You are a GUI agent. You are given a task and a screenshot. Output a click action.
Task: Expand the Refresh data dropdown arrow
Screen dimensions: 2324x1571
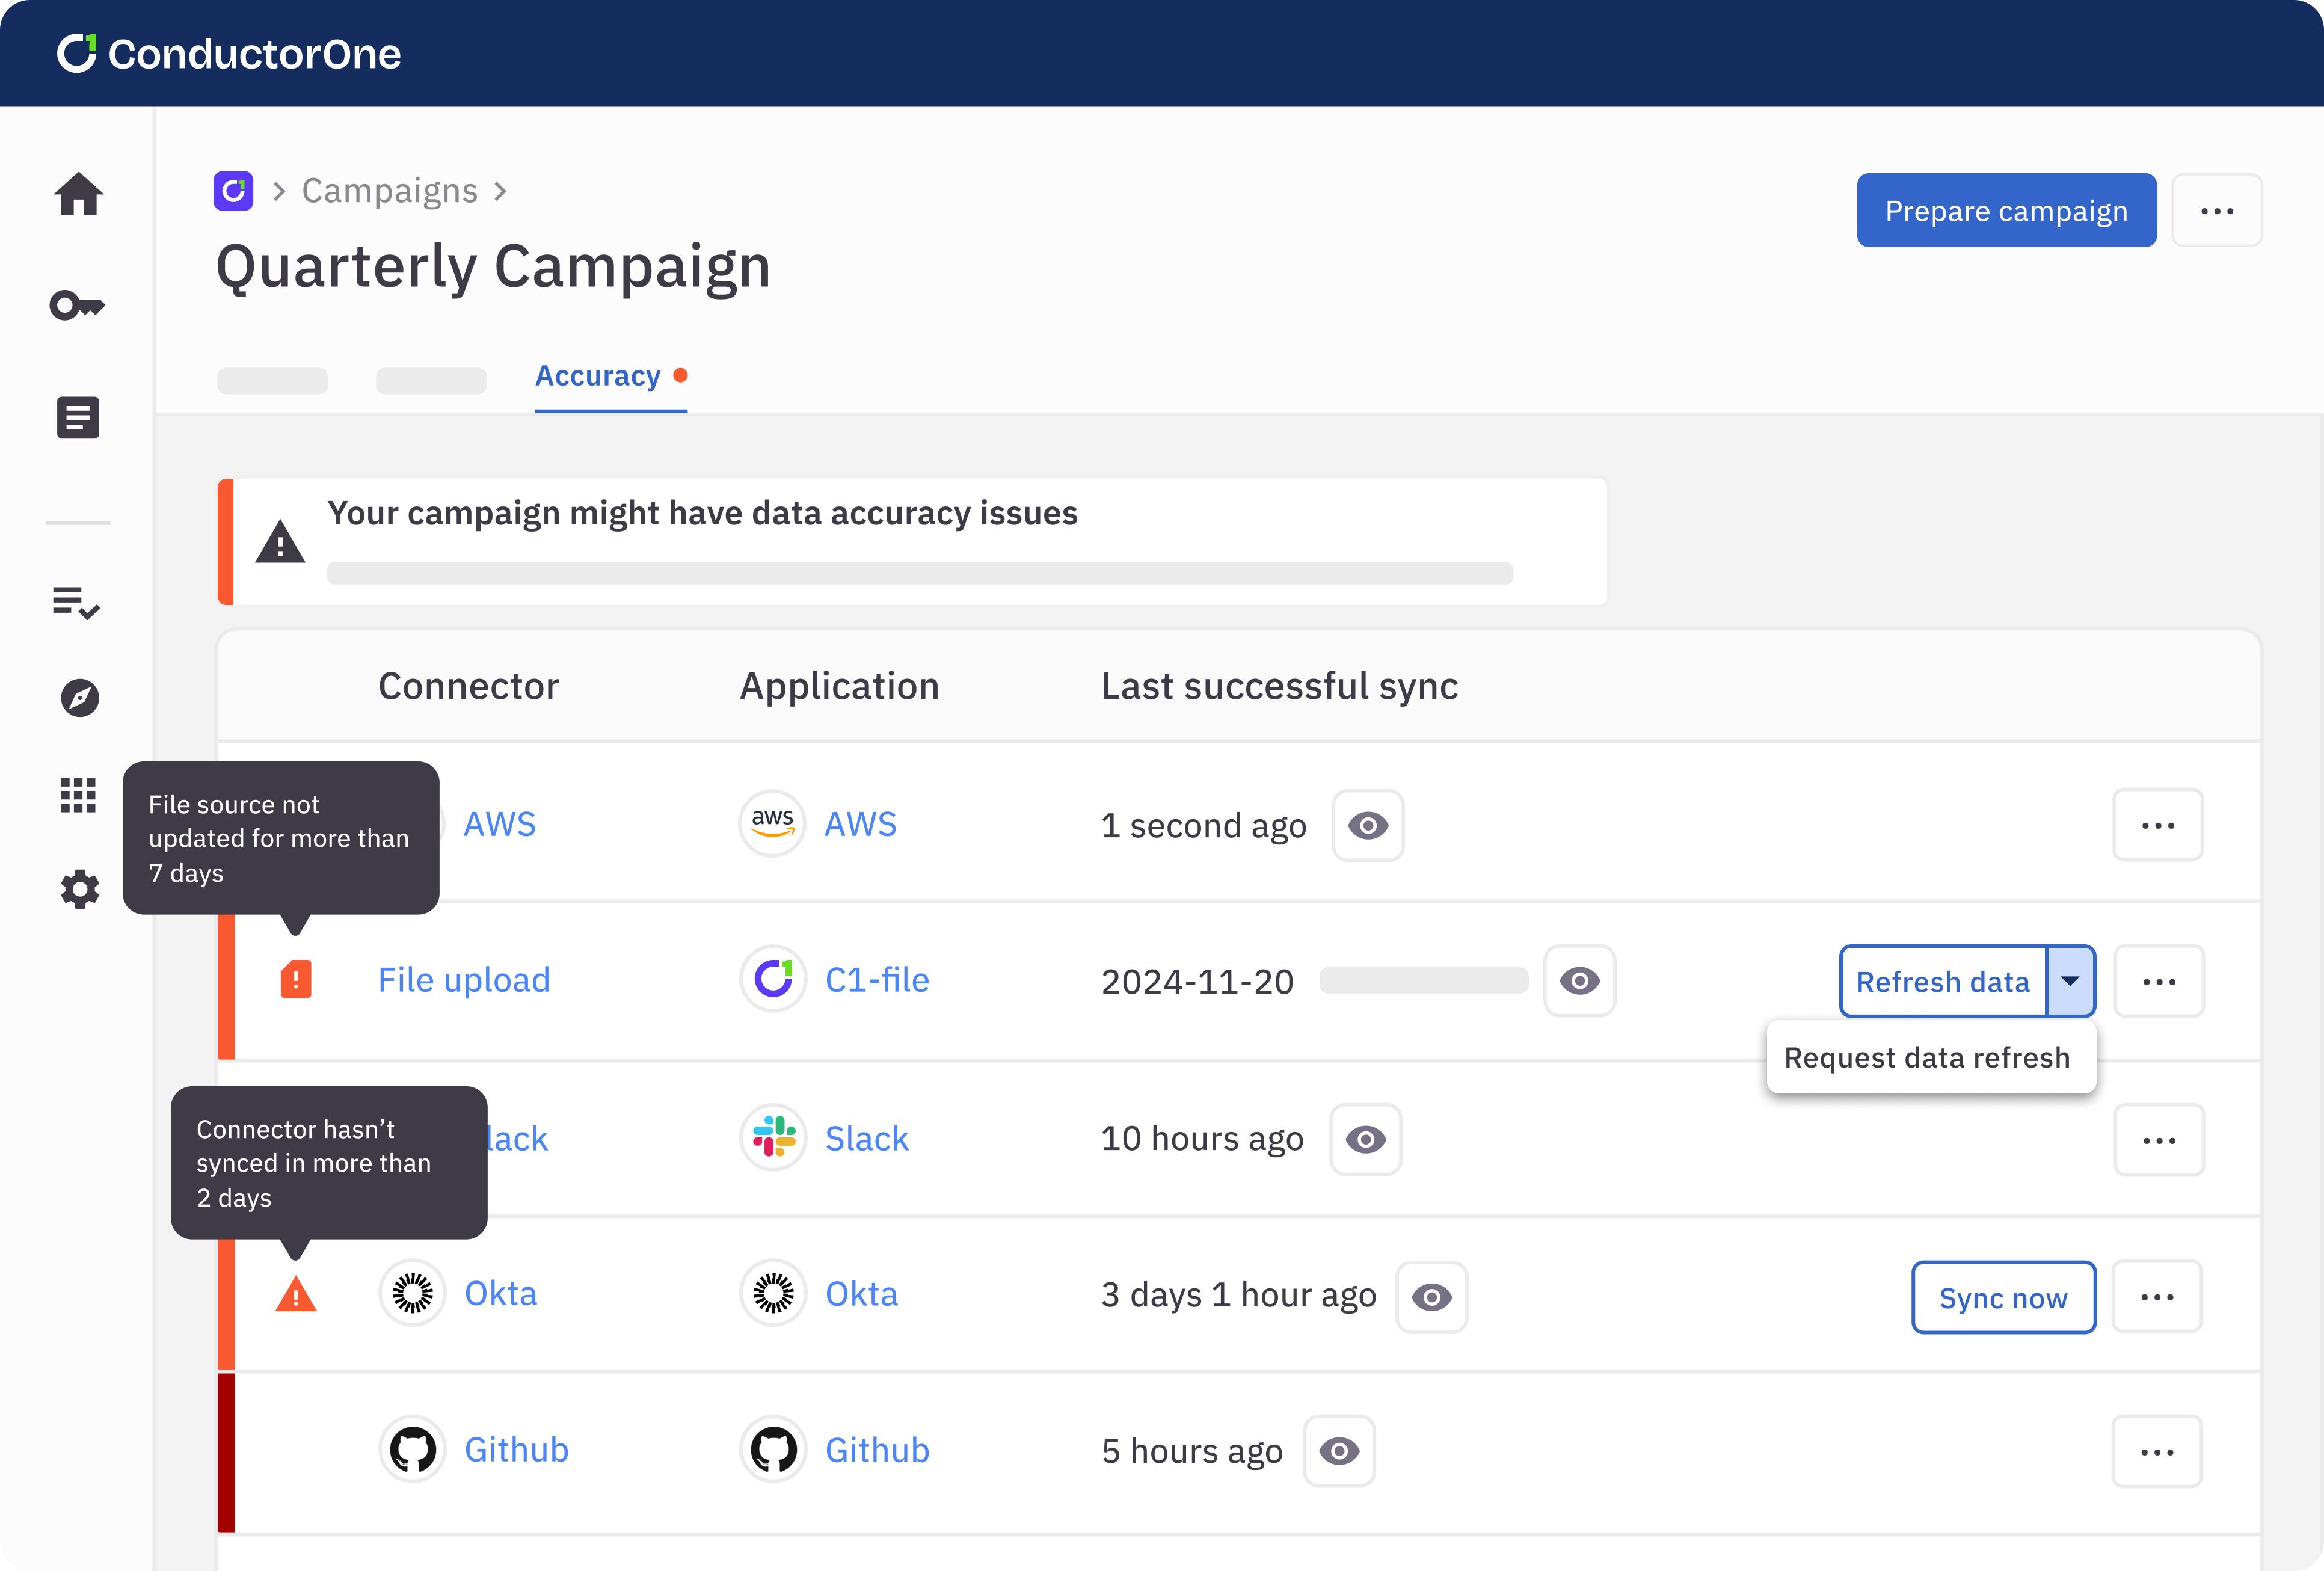tap(2070, 980)
